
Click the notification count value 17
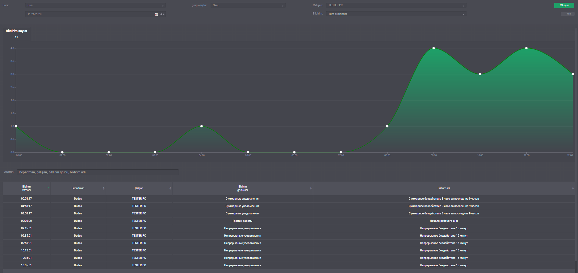(x=16, y=37)
